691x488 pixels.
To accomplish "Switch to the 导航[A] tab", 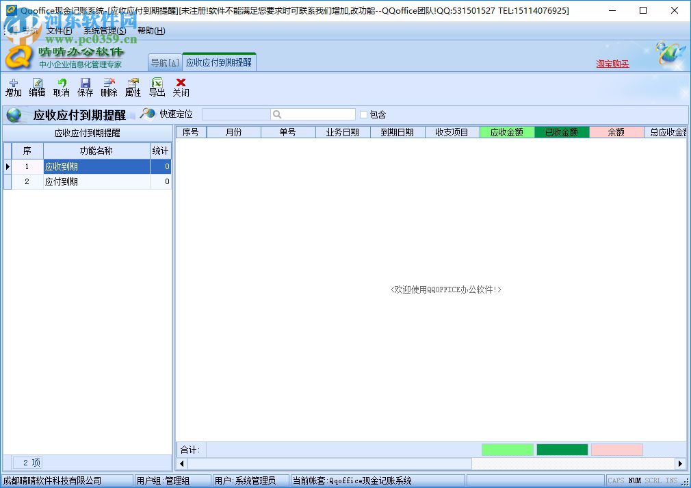I will pyautogui.click(x=164, y=61).
